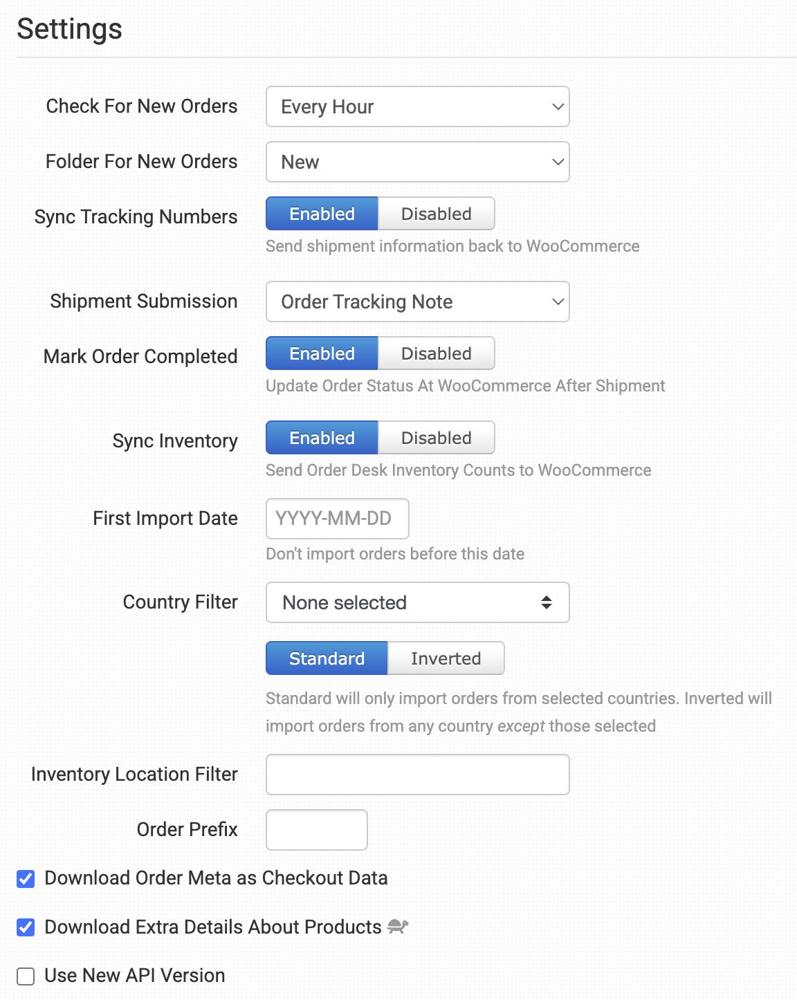Expand the Folder For New Orders dropdown

point(417,162)
